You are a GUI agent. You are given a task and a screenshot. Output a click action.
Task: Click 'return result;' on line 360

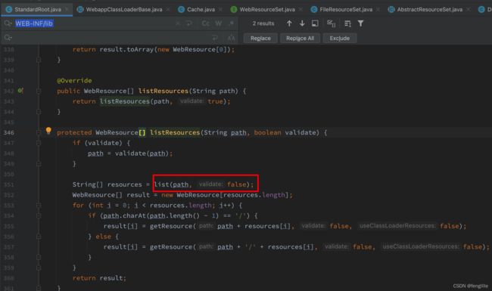pos(99,278)
